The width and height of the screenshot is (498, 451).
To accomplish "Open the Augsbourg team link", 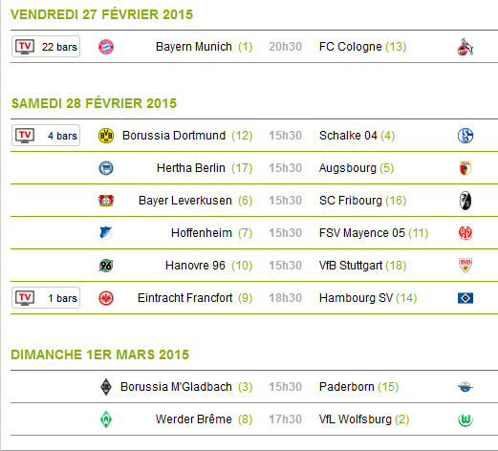I will tap(348, 168).
